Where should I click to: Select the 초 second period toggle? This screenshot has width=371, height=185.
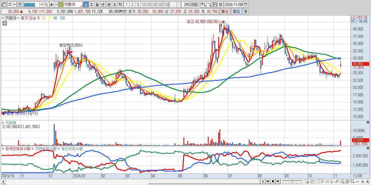click(x=115, y=4)
